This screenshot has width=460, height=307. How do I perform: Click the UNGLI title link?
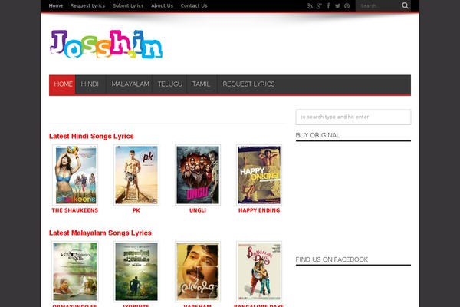pos(198,210)
